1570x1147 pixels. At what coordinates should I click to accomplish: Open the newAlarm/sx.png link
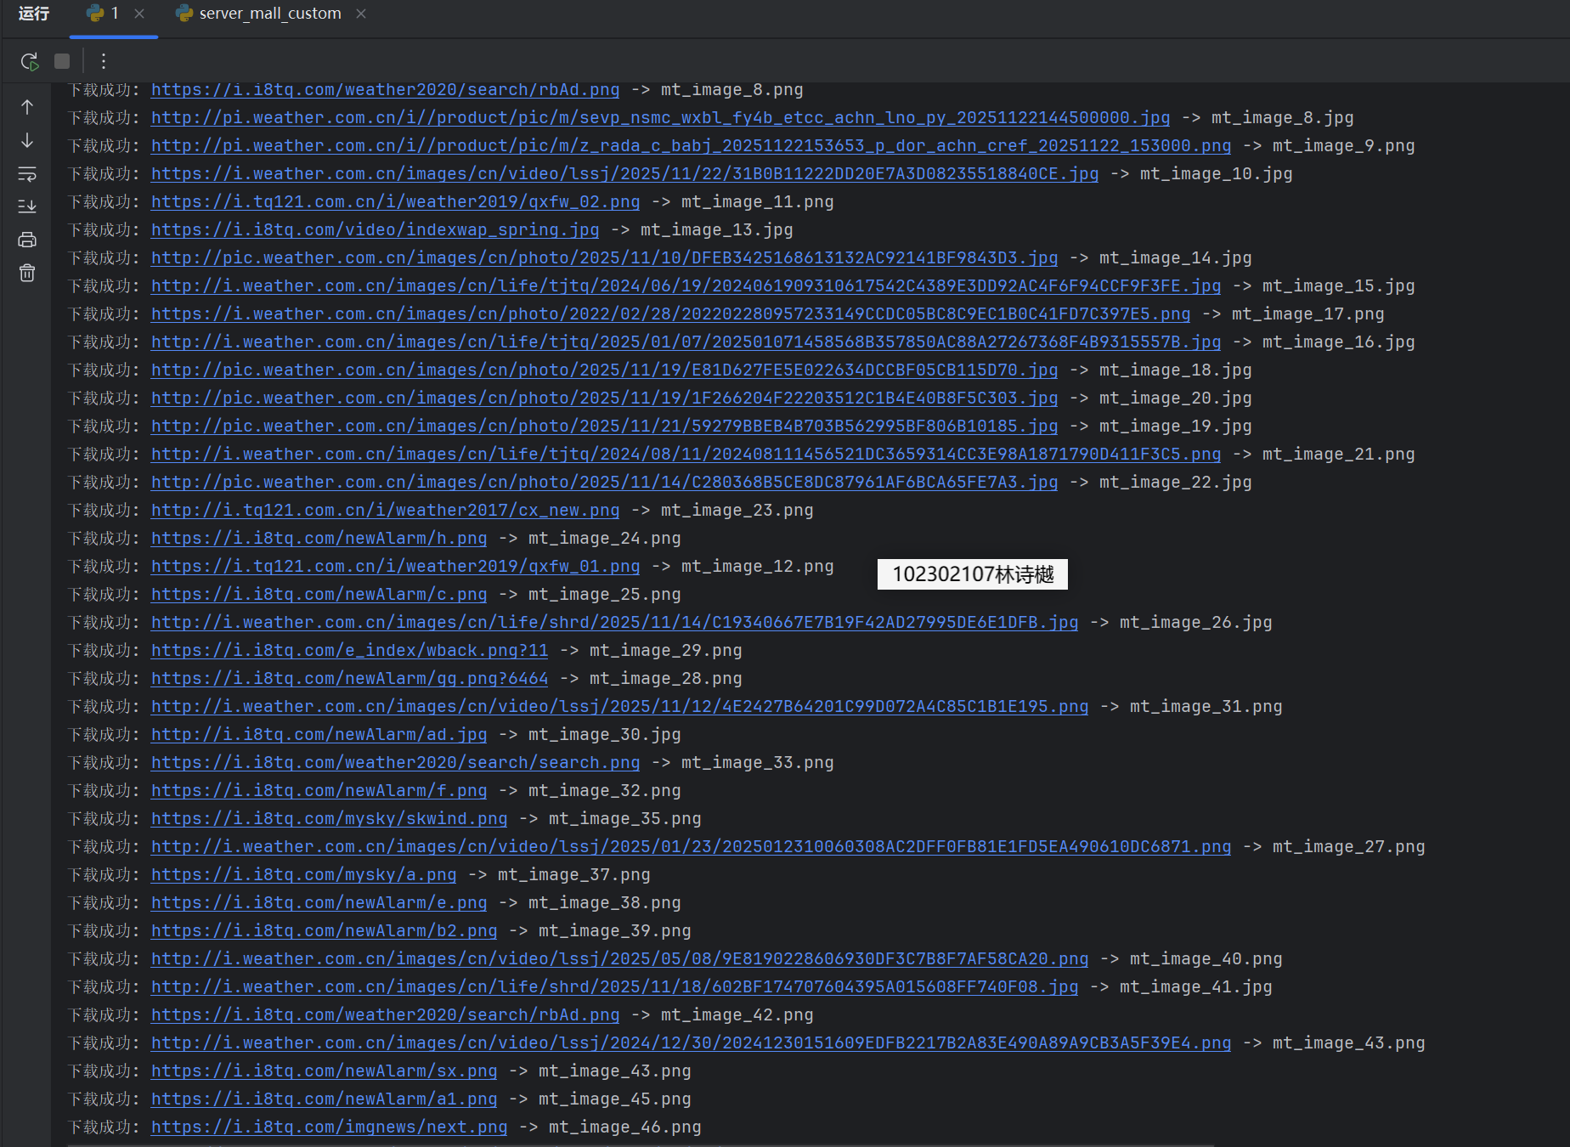pos(324,1071)
